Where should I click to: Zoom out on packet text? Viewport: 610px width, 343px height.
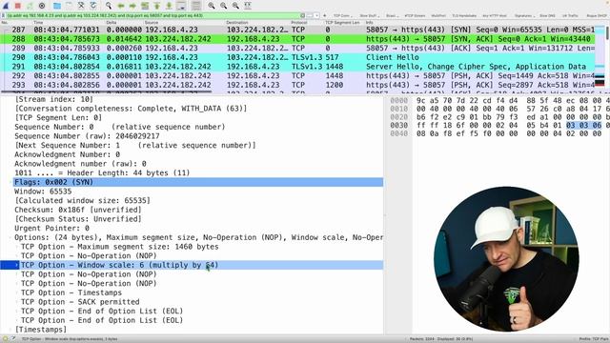coord(223,6)
